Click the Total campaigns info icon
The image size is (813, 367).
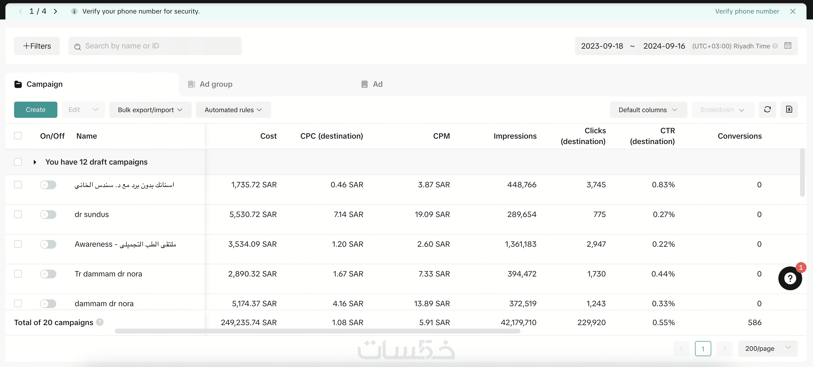[x=100, y=322]
